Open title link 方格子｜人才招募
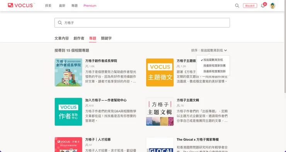 click(98, 140)
